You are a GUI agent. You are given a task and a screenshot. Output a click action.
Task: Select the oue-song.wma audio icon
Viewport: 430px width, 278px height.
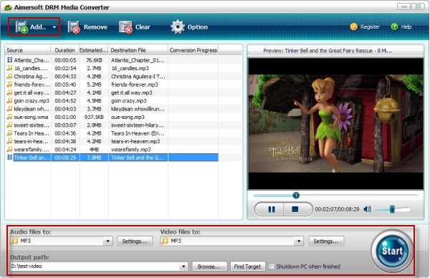10,117
